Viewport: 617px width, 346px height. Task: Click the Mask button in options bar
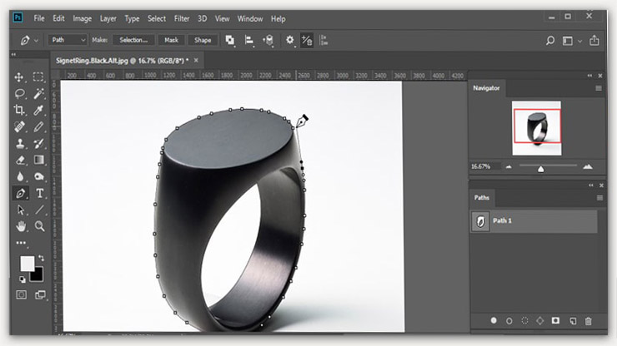[171, 40]
